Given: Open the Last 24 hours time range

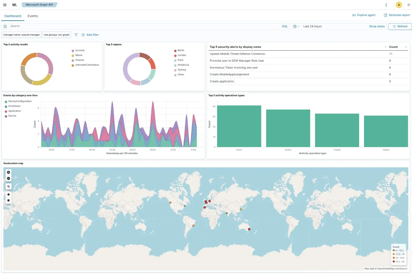Looking at the screenshot, I should (312, 26).
